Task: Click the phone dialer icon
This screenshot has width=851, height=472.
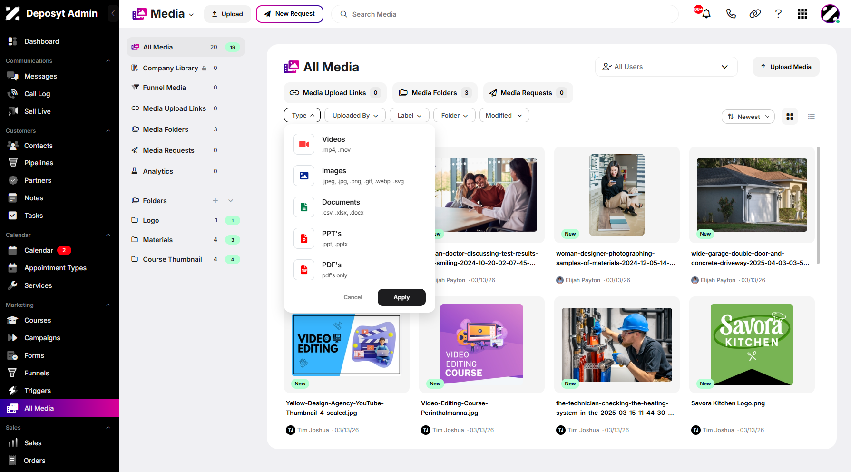Action: click(x=731, y=14)
